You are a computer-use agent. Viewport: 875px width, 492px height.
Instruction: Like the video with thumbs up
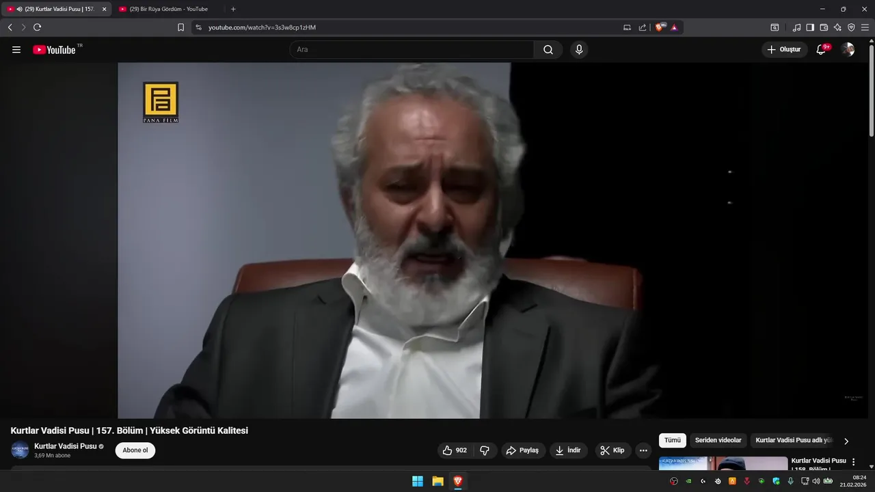455,450
